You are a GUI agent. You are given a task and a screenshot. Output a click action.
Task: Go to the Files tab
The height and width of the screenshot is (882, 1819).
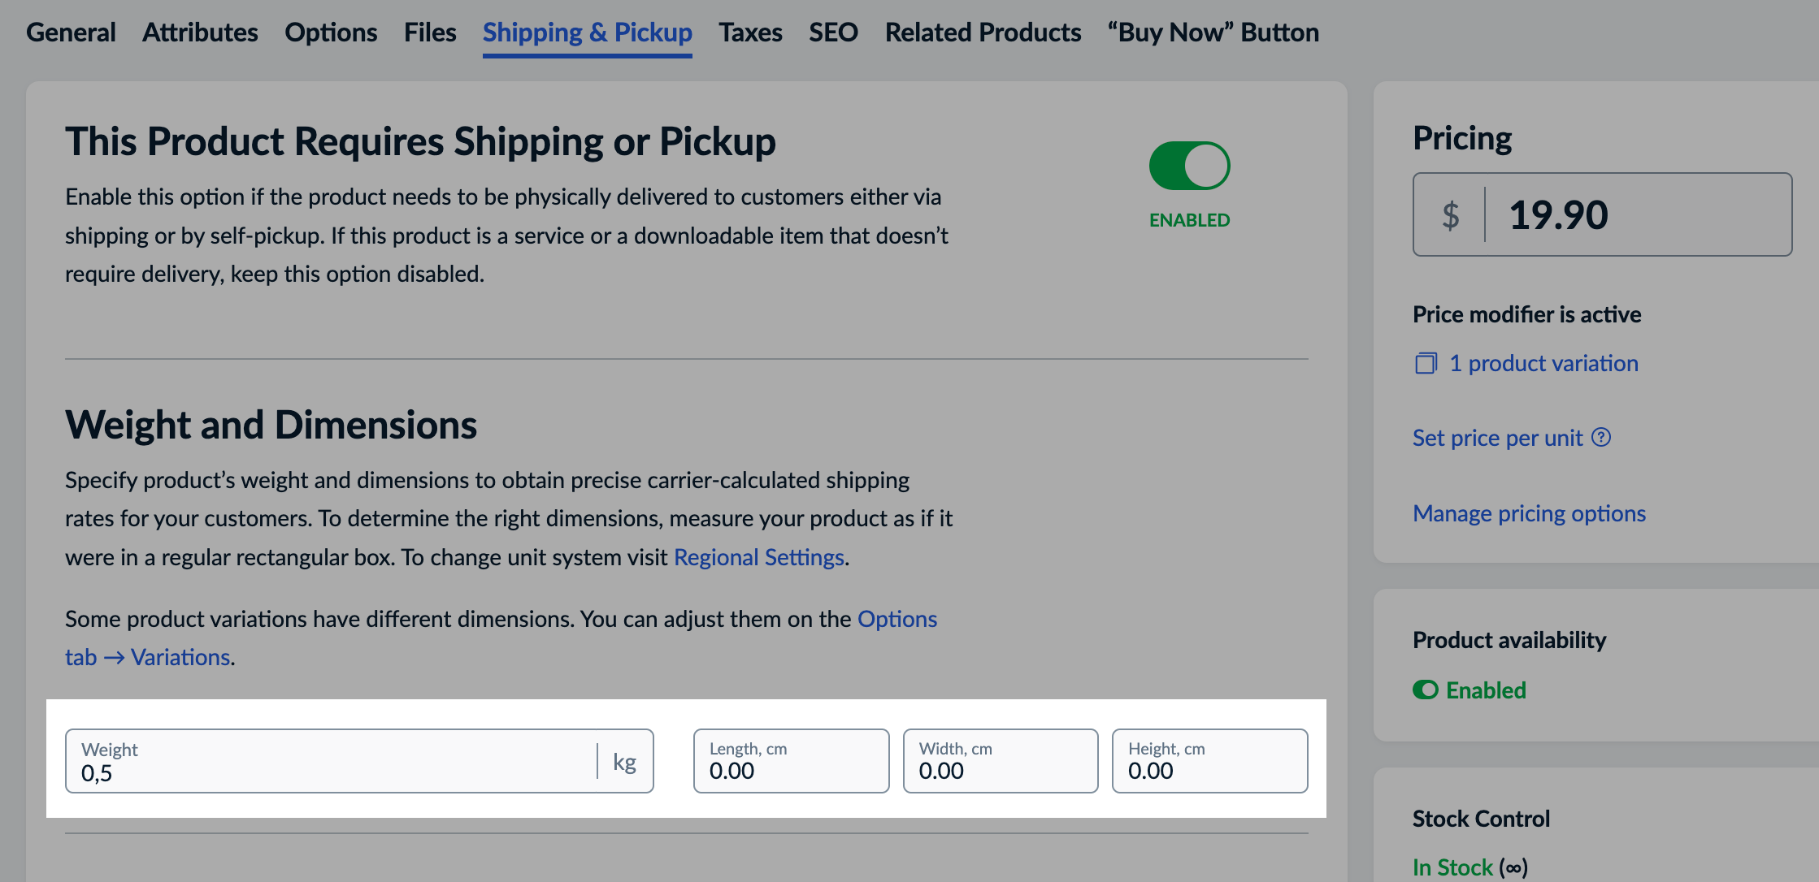coord(430,32)
